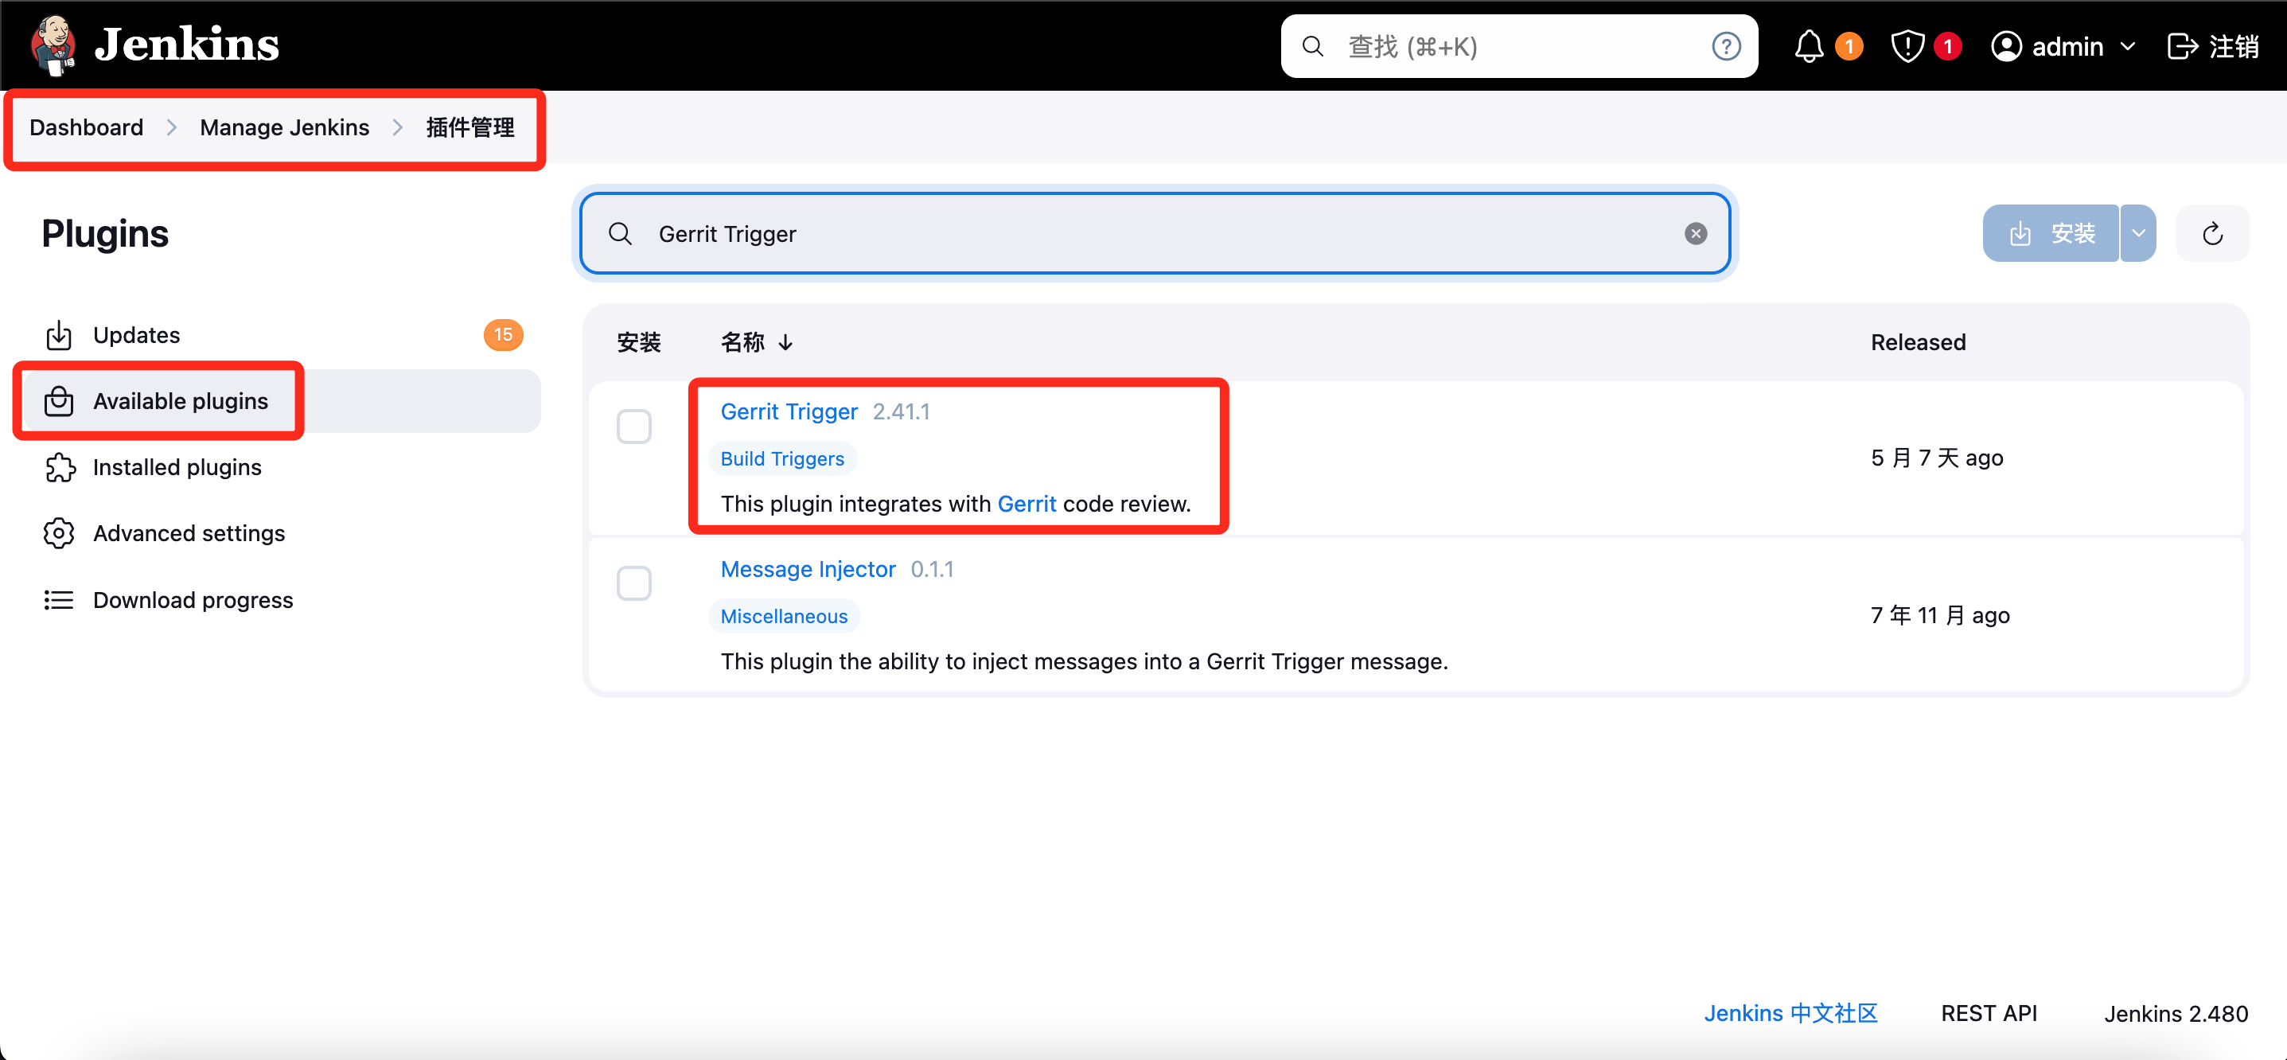The image size is (2287, 1060).
Task: Open the Download progress list item
Action: coord(192,600)
